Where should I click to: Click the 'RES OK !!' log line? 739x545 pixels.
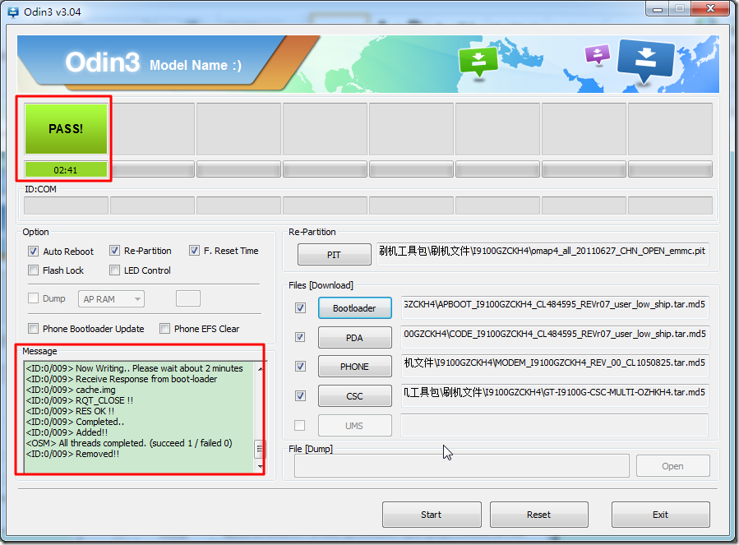(x=70, y=411)
